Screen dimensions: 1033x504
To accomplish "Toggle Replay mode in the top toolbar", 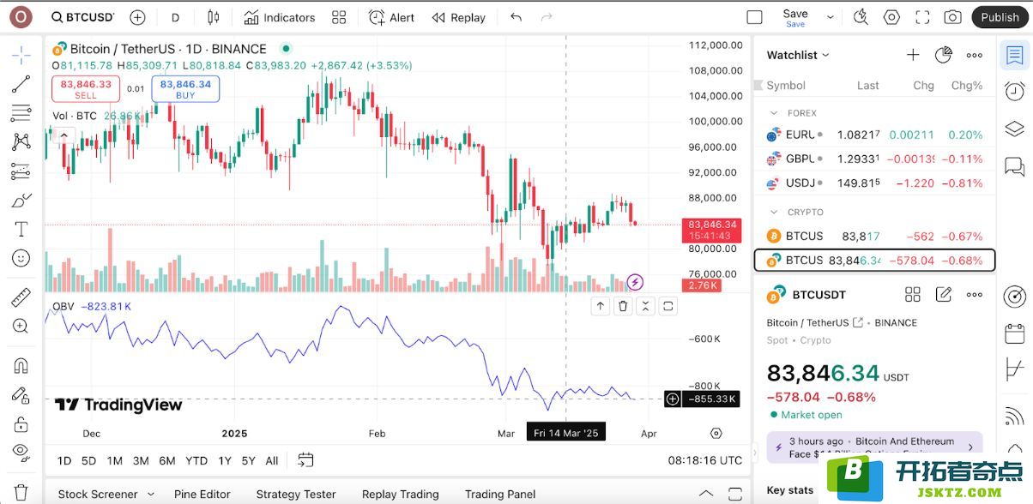I will coord(459,17).
